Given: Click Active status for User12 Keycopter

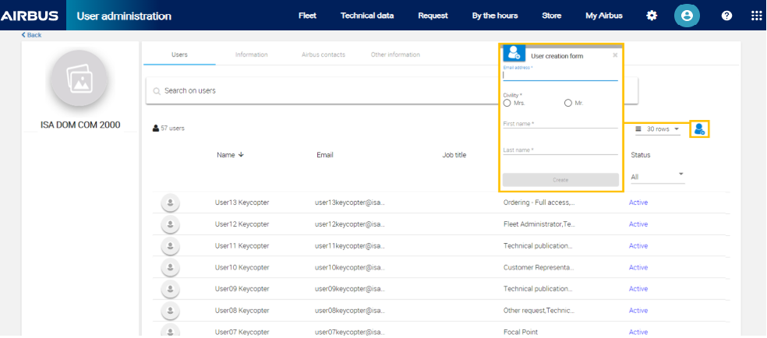Looking at the screenshot, I should click(x=638, y=224).
